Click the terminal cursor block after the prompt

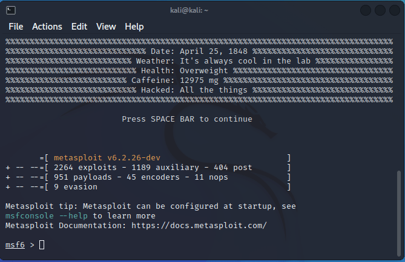click(42, 244)
